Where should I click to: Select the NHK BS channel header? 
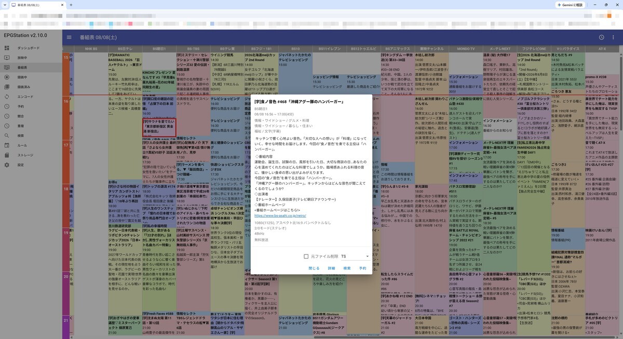(91, 49)
